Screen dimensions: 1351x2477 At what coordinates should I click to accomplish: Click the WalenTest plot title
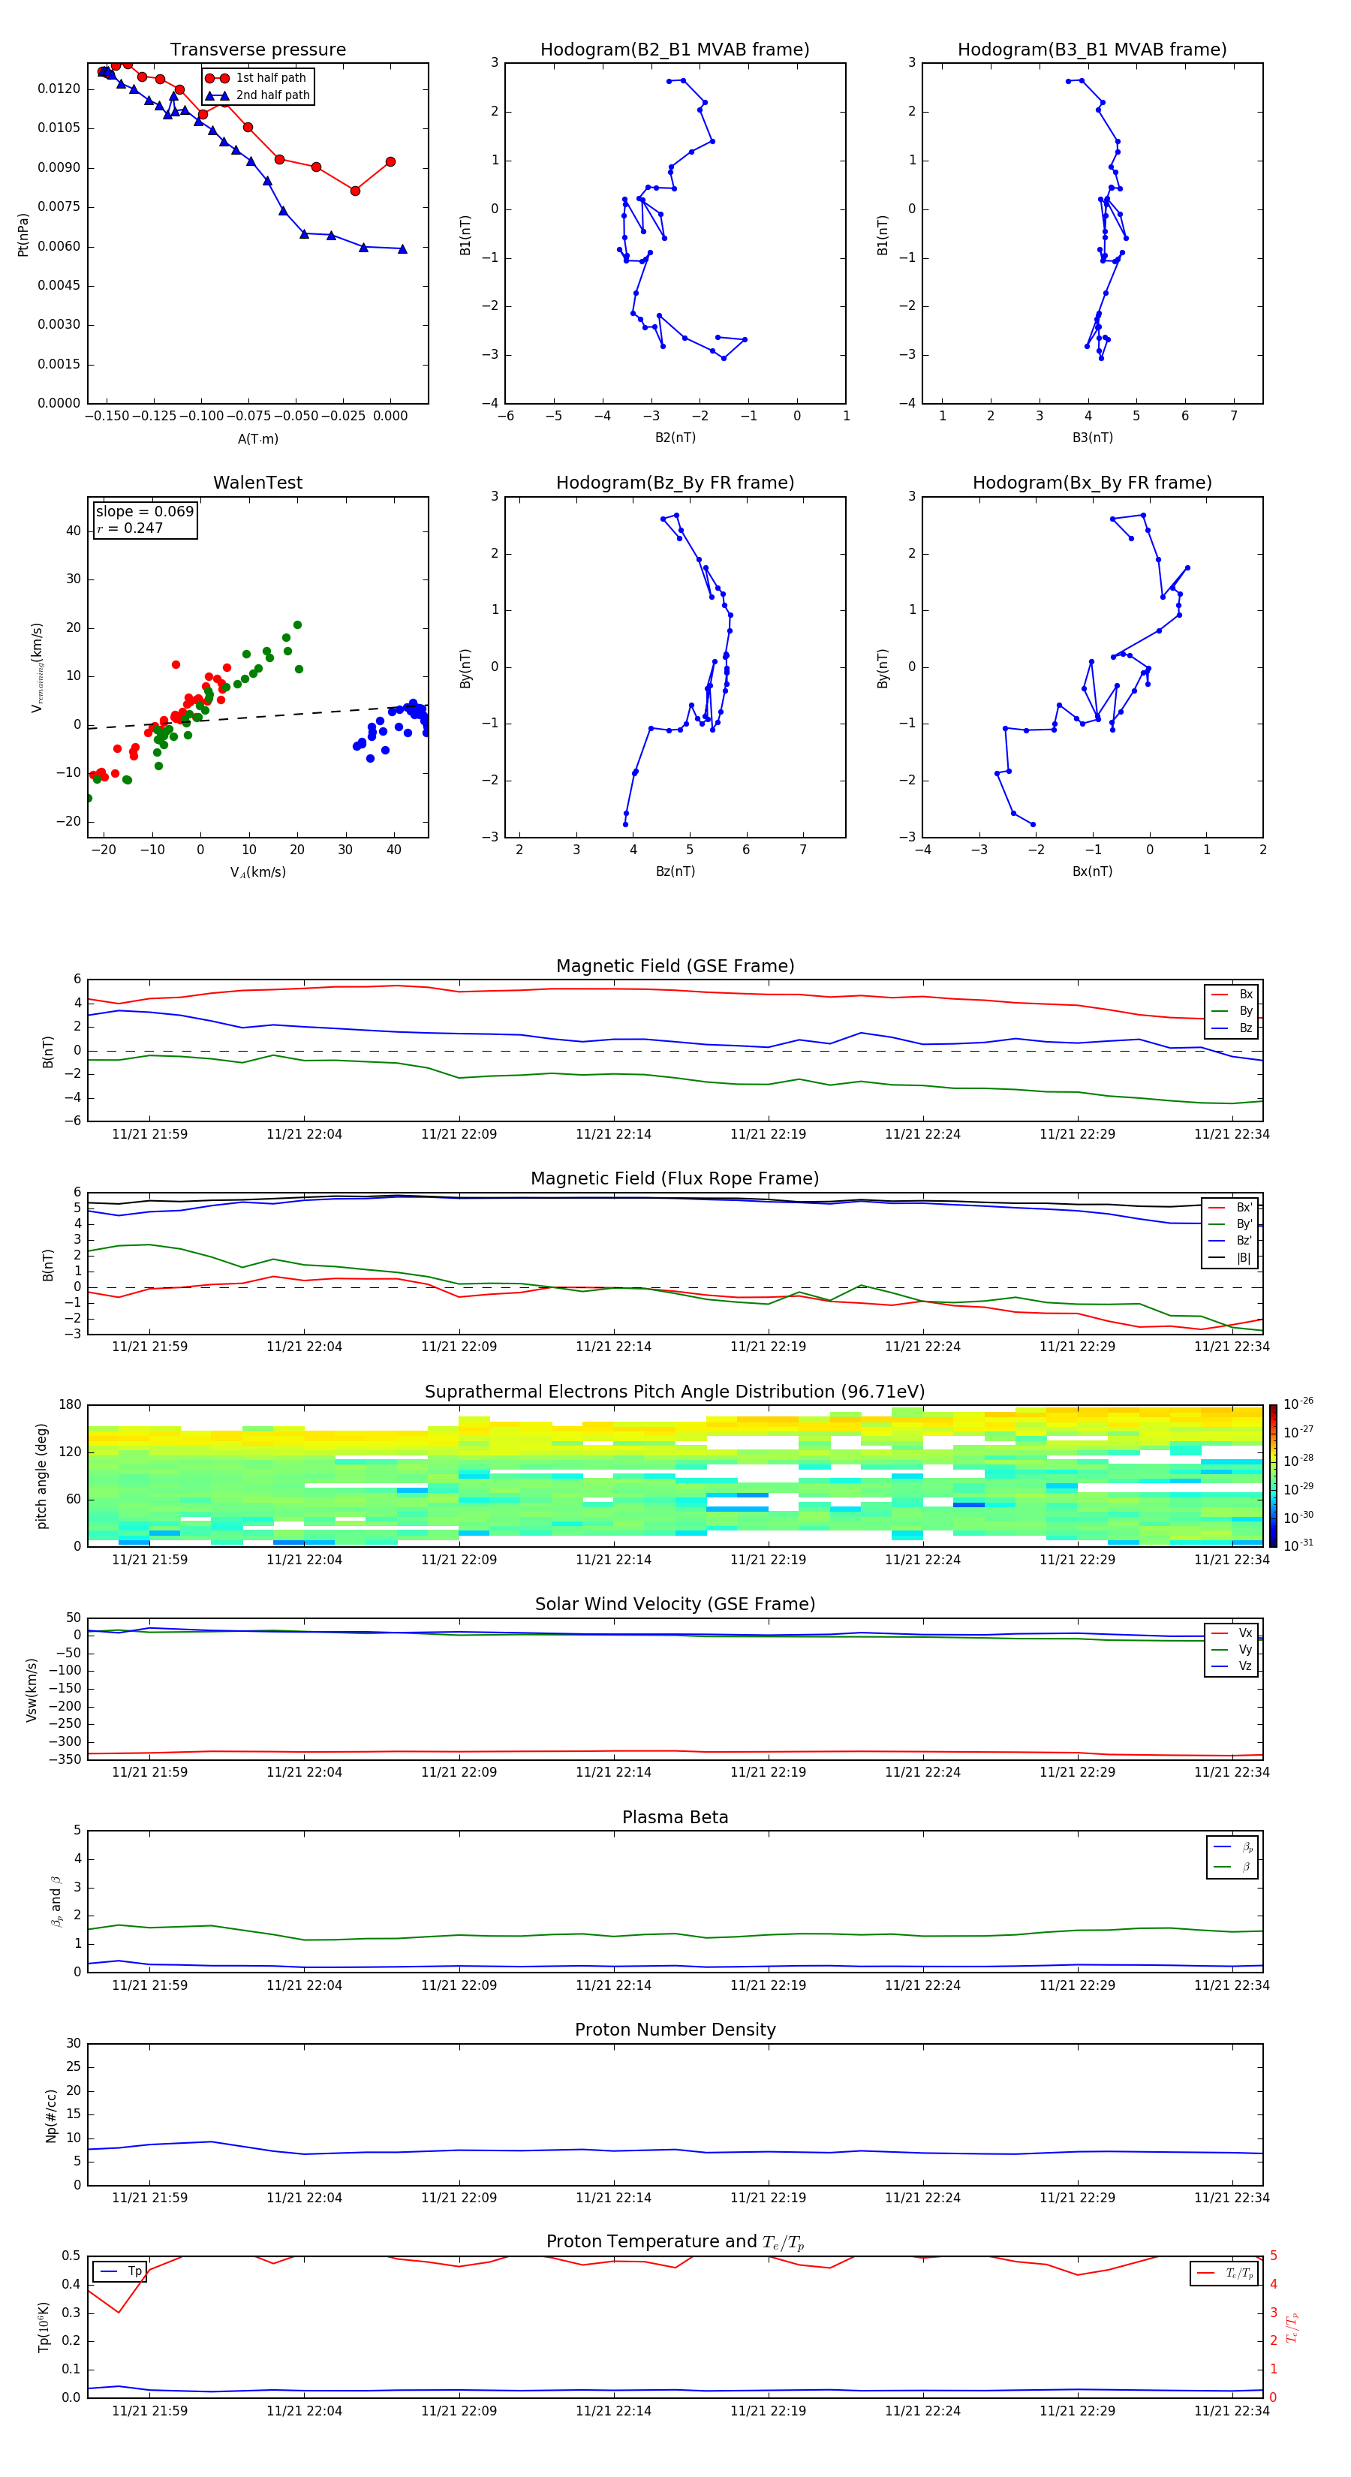click(257, 483)
